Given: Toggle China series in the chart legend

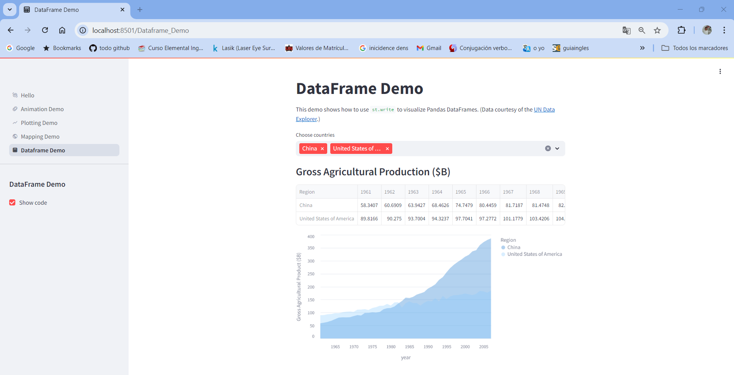Looking at the screenshot, I should pyautogui.click(x=511, y=247).
